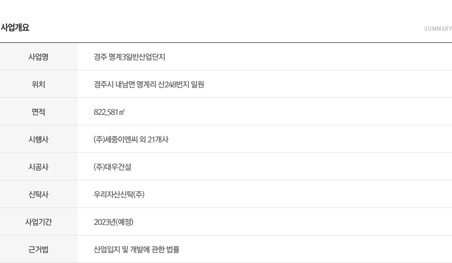452x263 pixels.
Task: Click the area value 822,581㎡
Action: [x=109, y=112]
